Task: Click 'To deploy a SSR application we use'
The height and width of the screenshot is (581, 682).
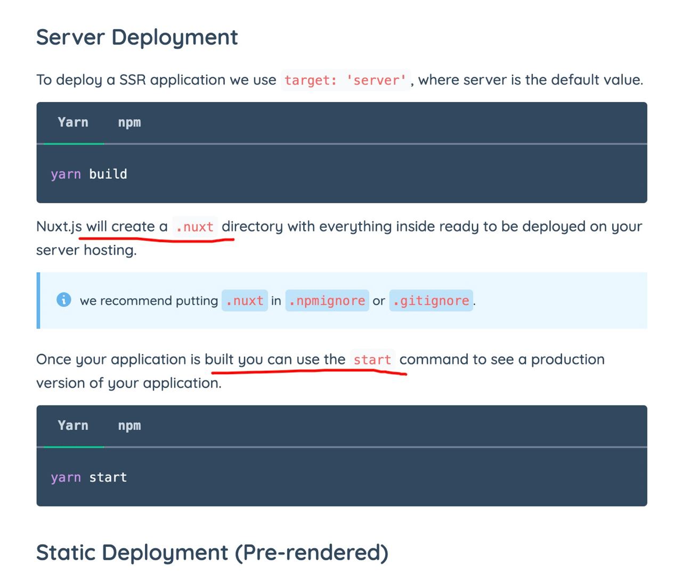Action: tap(156, 80)
